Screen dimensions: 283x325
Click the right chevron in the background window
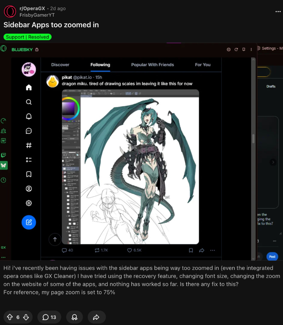[x=273, y=162]
